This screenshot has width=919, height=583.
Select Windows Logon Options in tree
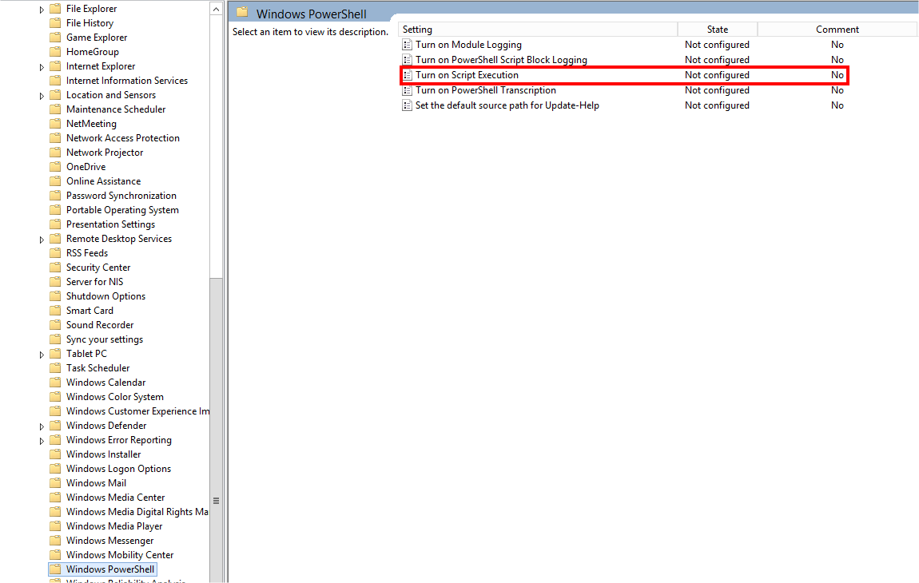pos(118,469)
